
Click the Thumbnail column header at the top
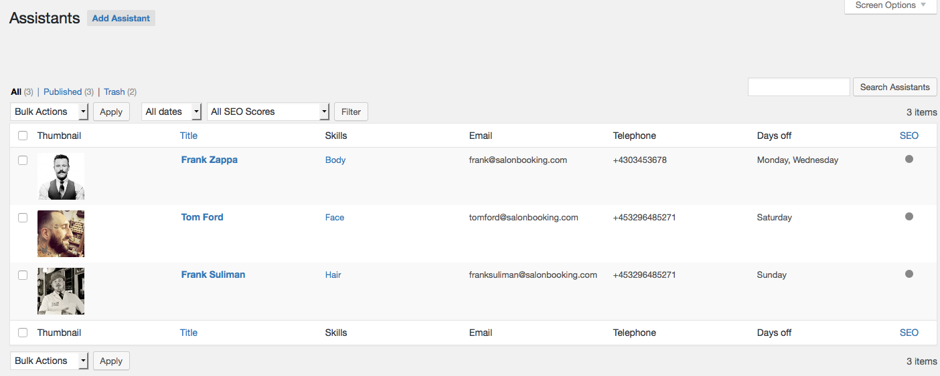60,136
